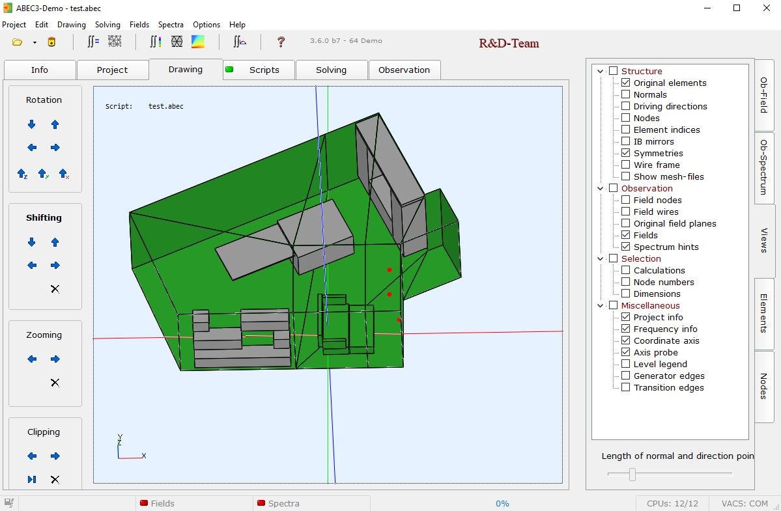This screenshot has height=511, width=781.
Task: Disable the Symmetries checkbox
Action: click(625, 153)
